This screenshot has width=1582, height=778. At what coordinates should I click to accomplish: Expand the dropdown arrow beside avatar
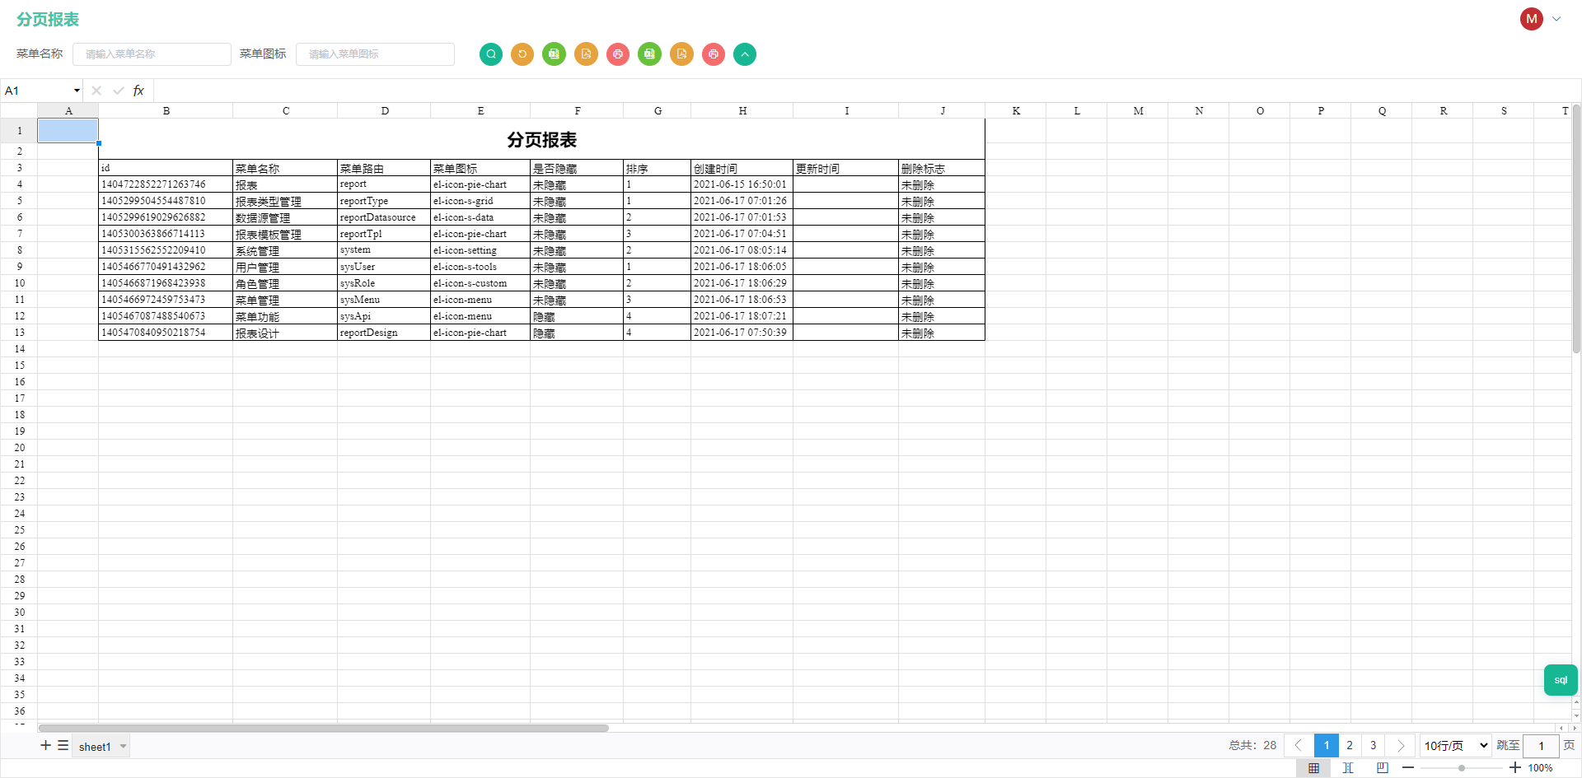[1556, 19]
